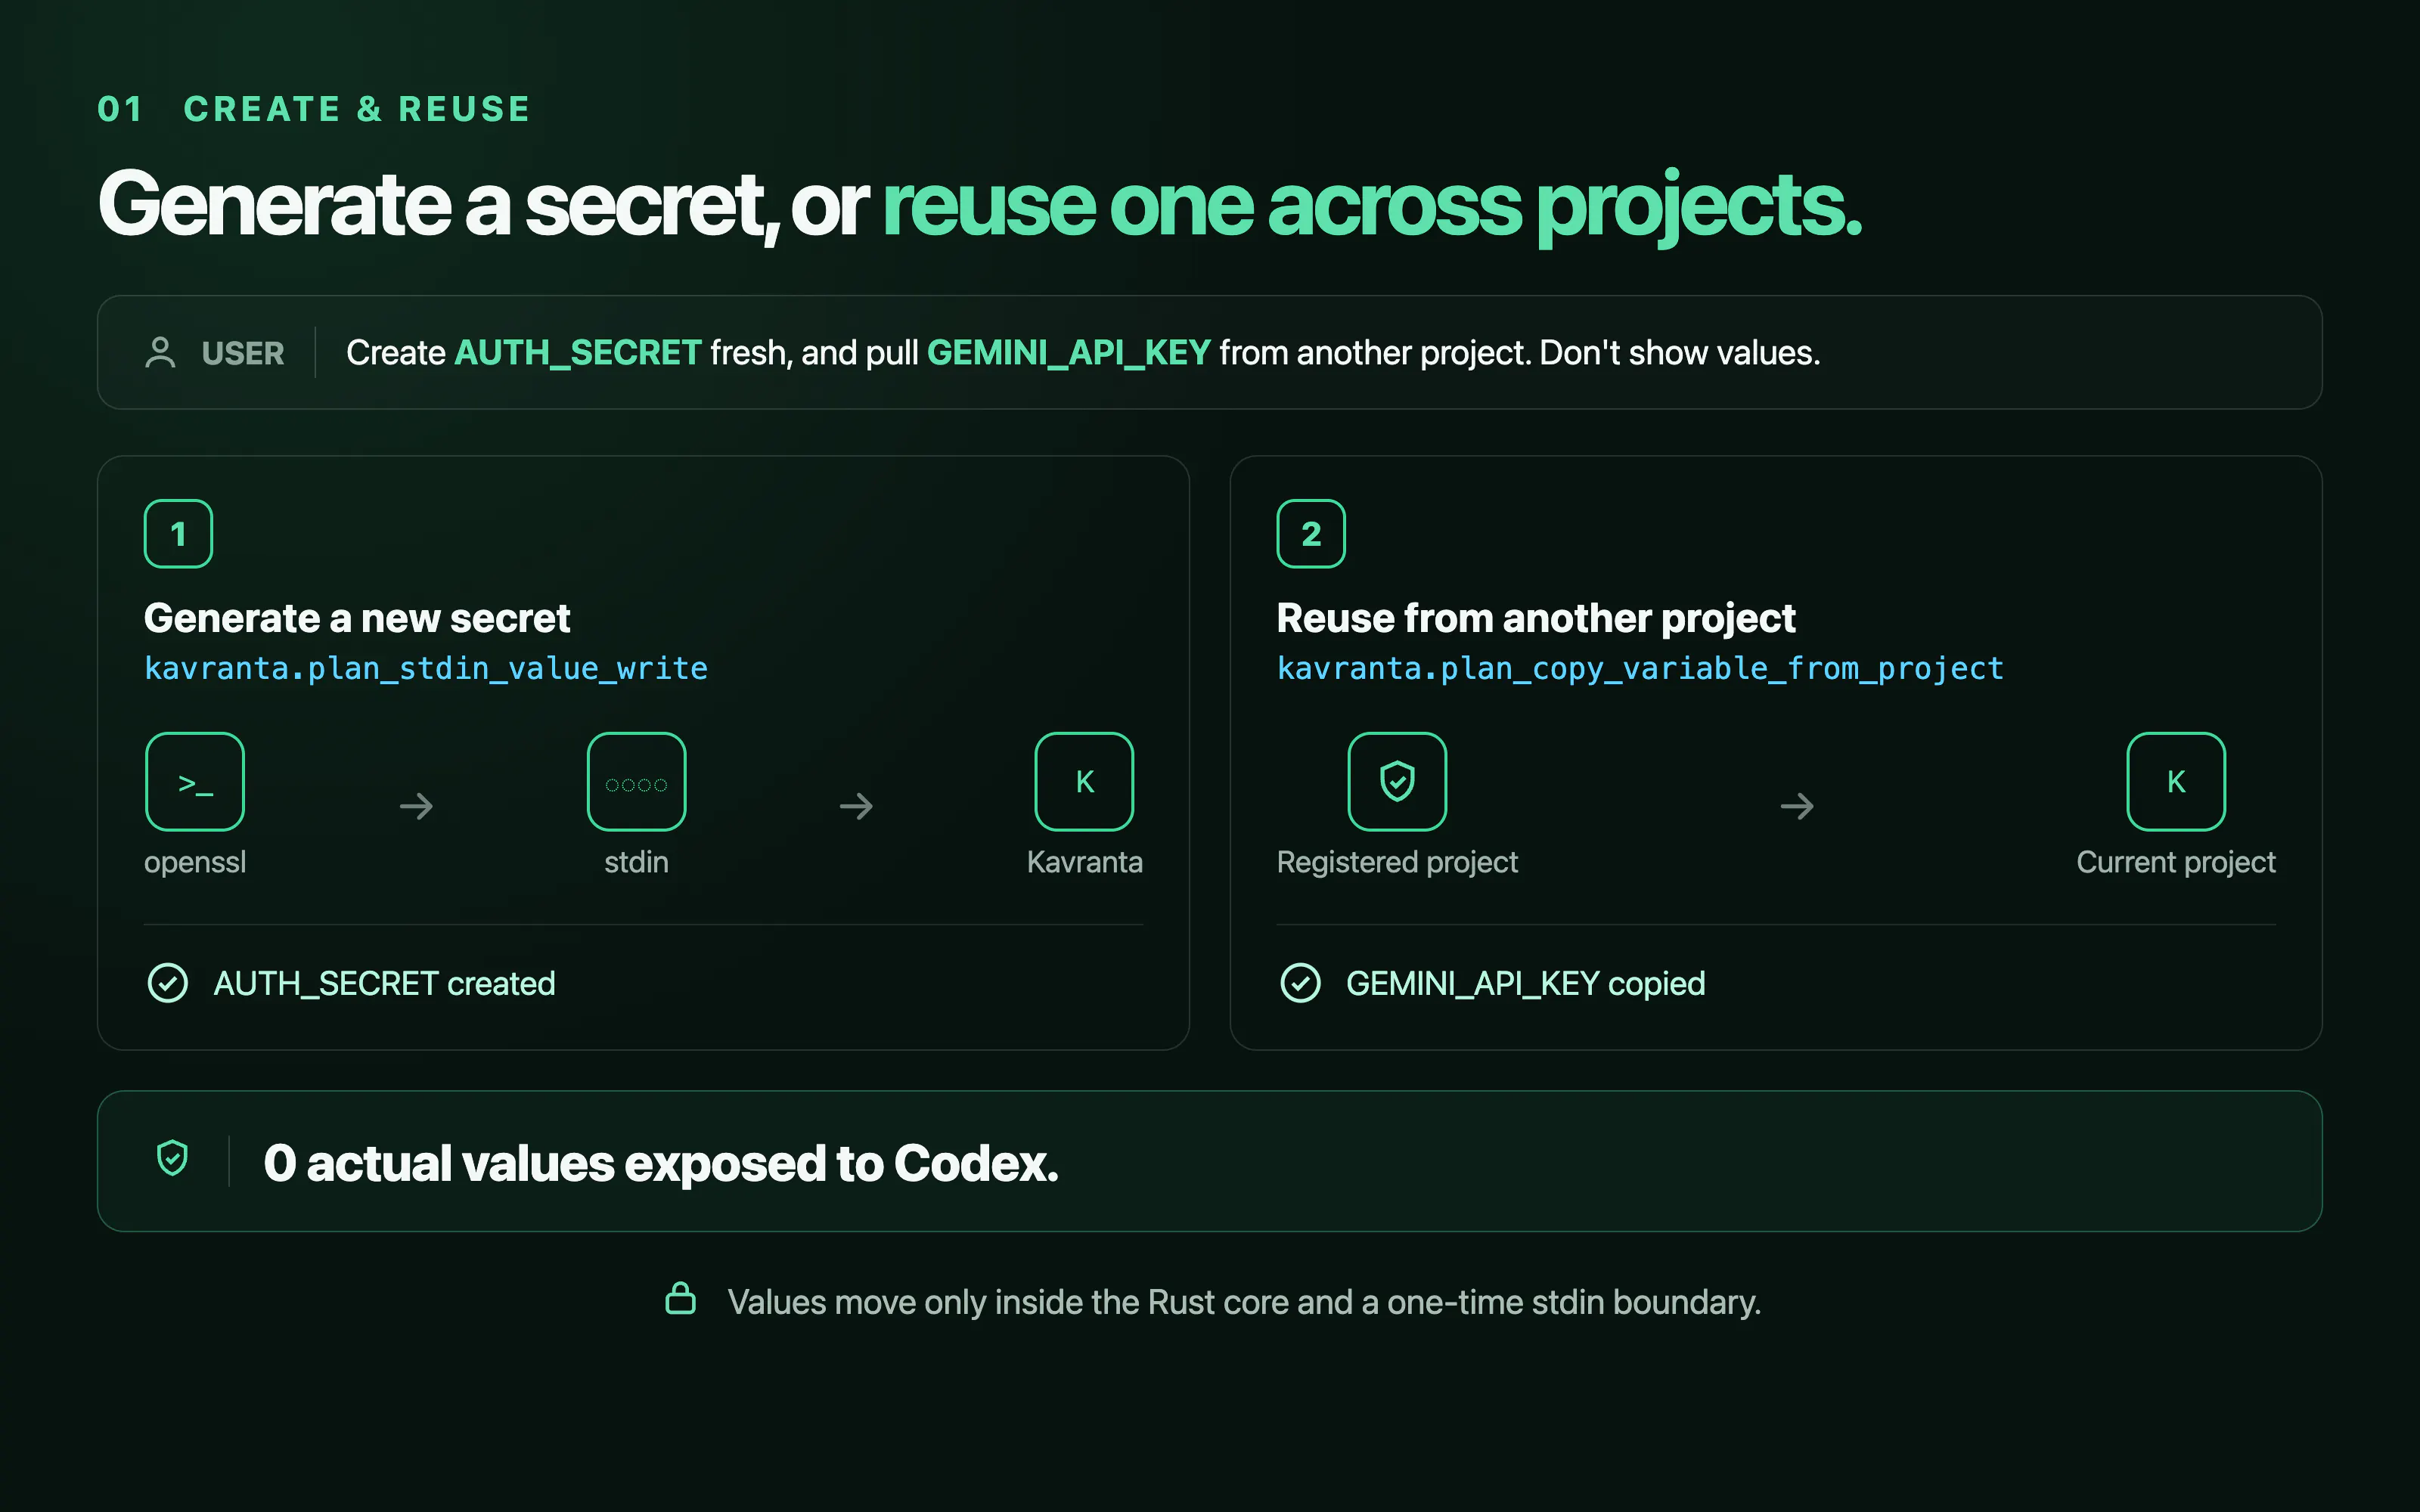Click the 'CREATE & REUSE' section label
This screenshot has width=2420, height=1512.
pos(357,109)
